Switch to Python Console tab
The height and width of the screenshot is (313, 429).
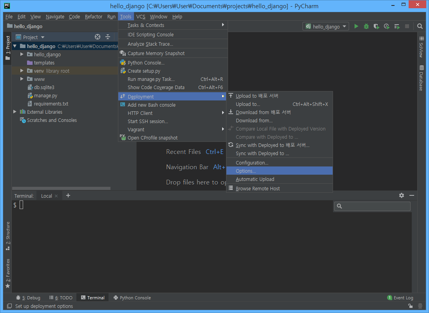pyautogui.click(x=132, y=298)
